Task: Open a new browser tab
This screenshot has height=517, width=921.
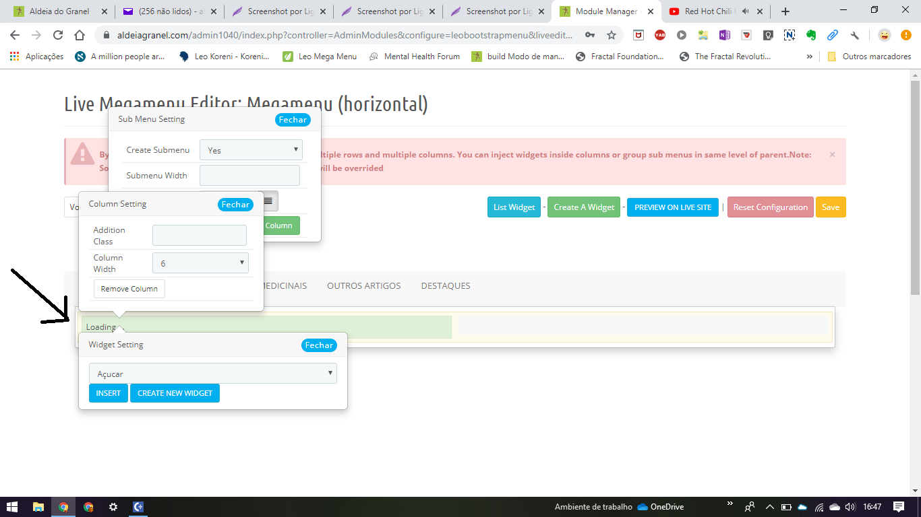Action: (785, 11)
